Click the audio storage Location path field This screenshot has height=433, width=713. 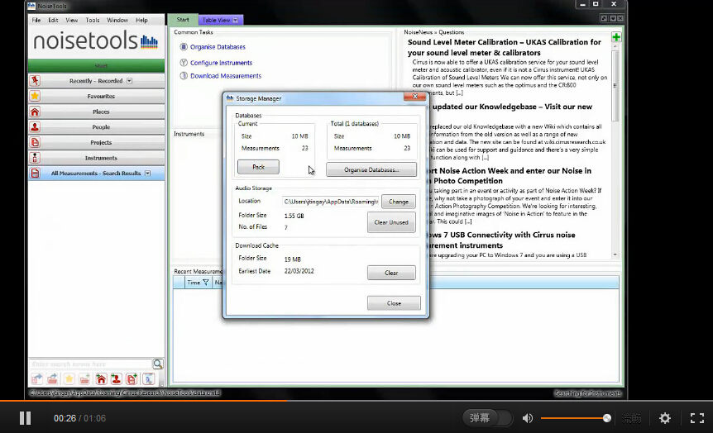pos(331,202)
